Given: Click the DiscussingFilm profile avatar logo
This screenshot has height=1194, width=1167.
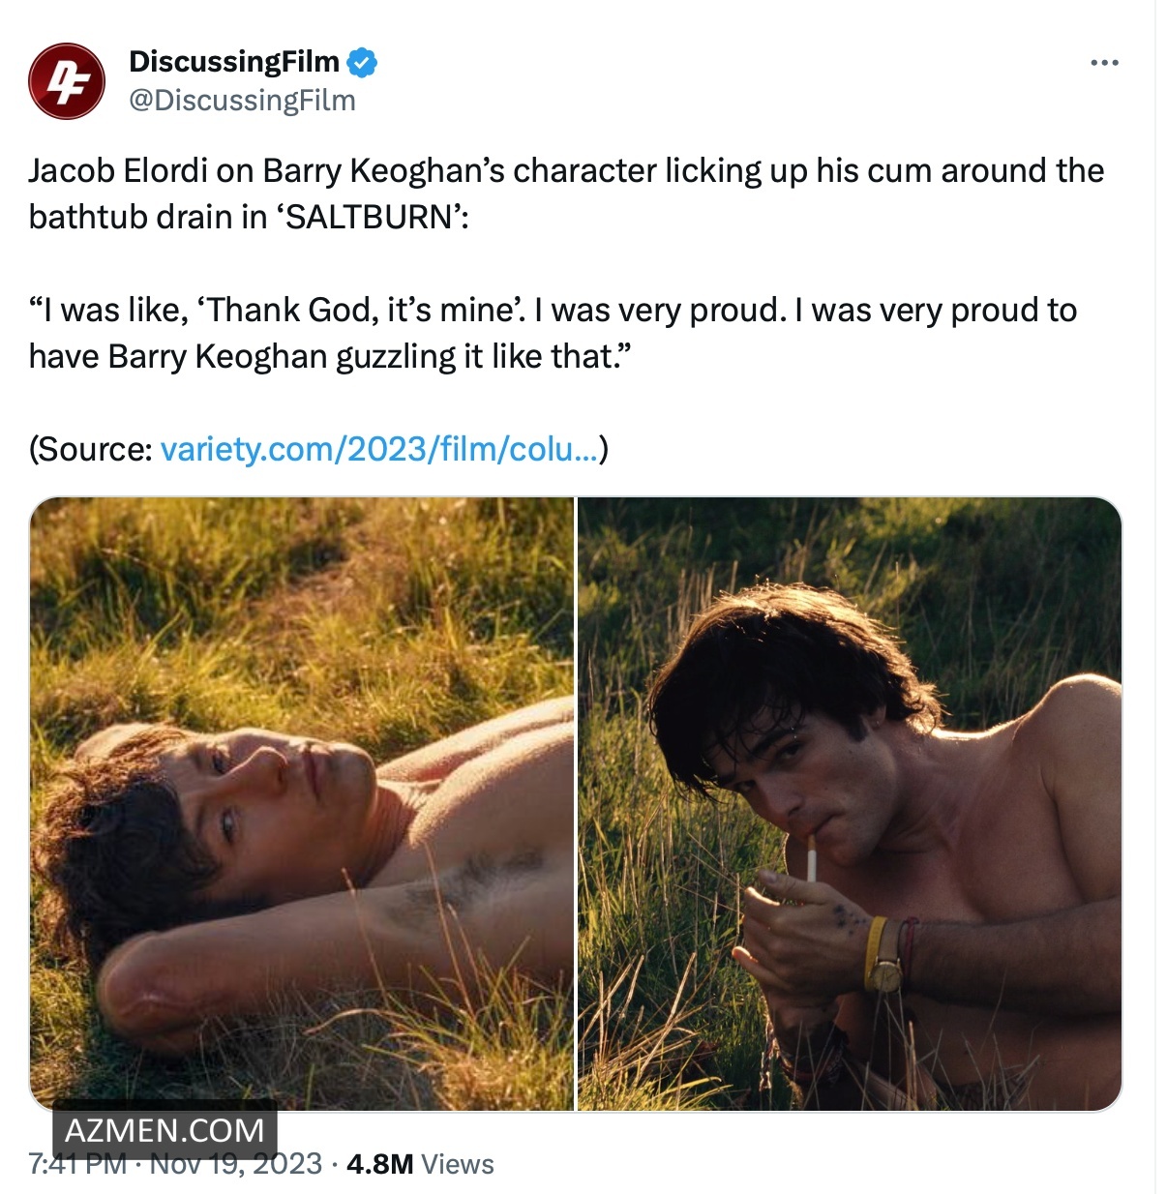Looking at the screenshot, I should (66, 81).
